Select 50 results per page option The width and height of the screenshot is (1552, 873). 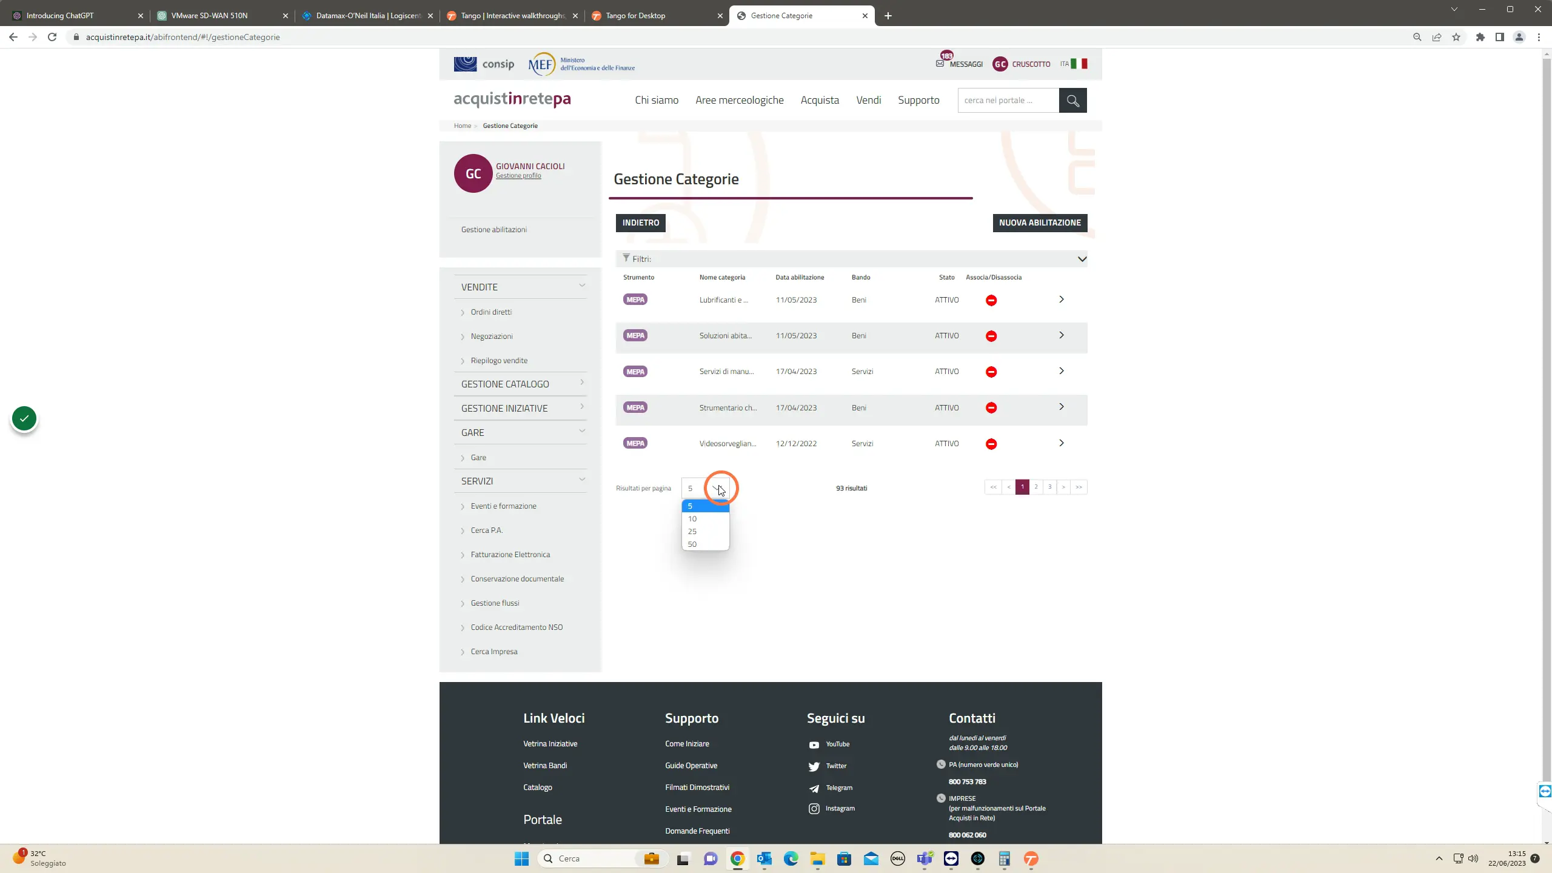pyautogui.click(x=705, y=544)
